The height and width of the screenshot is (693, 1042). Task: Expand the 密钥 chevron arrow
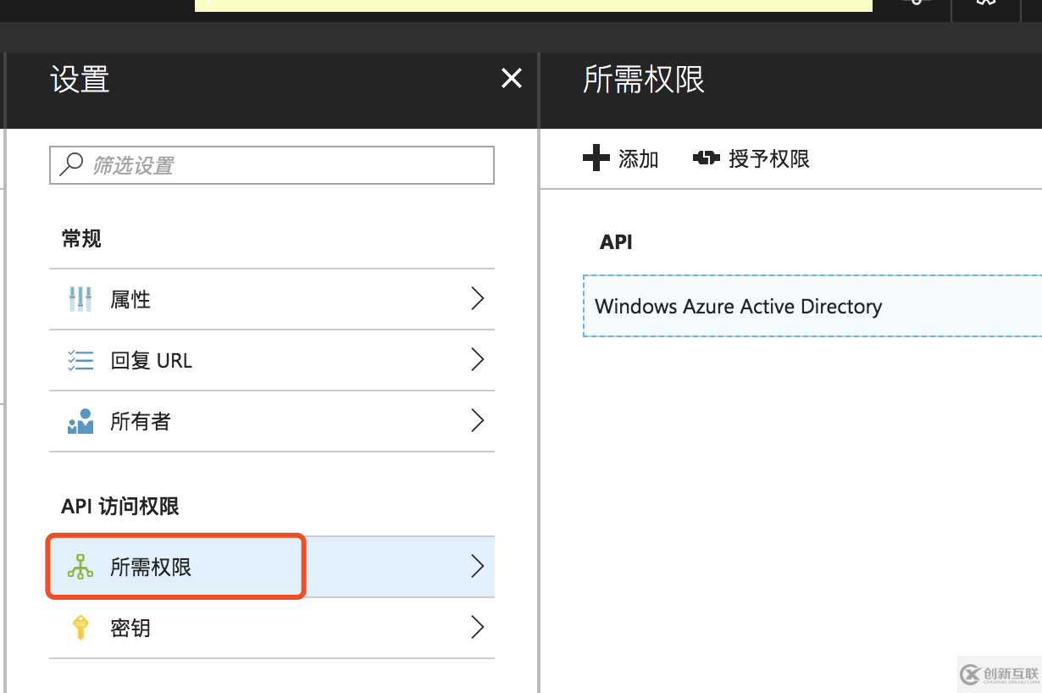pyautogui.click(x=477, y=628)
